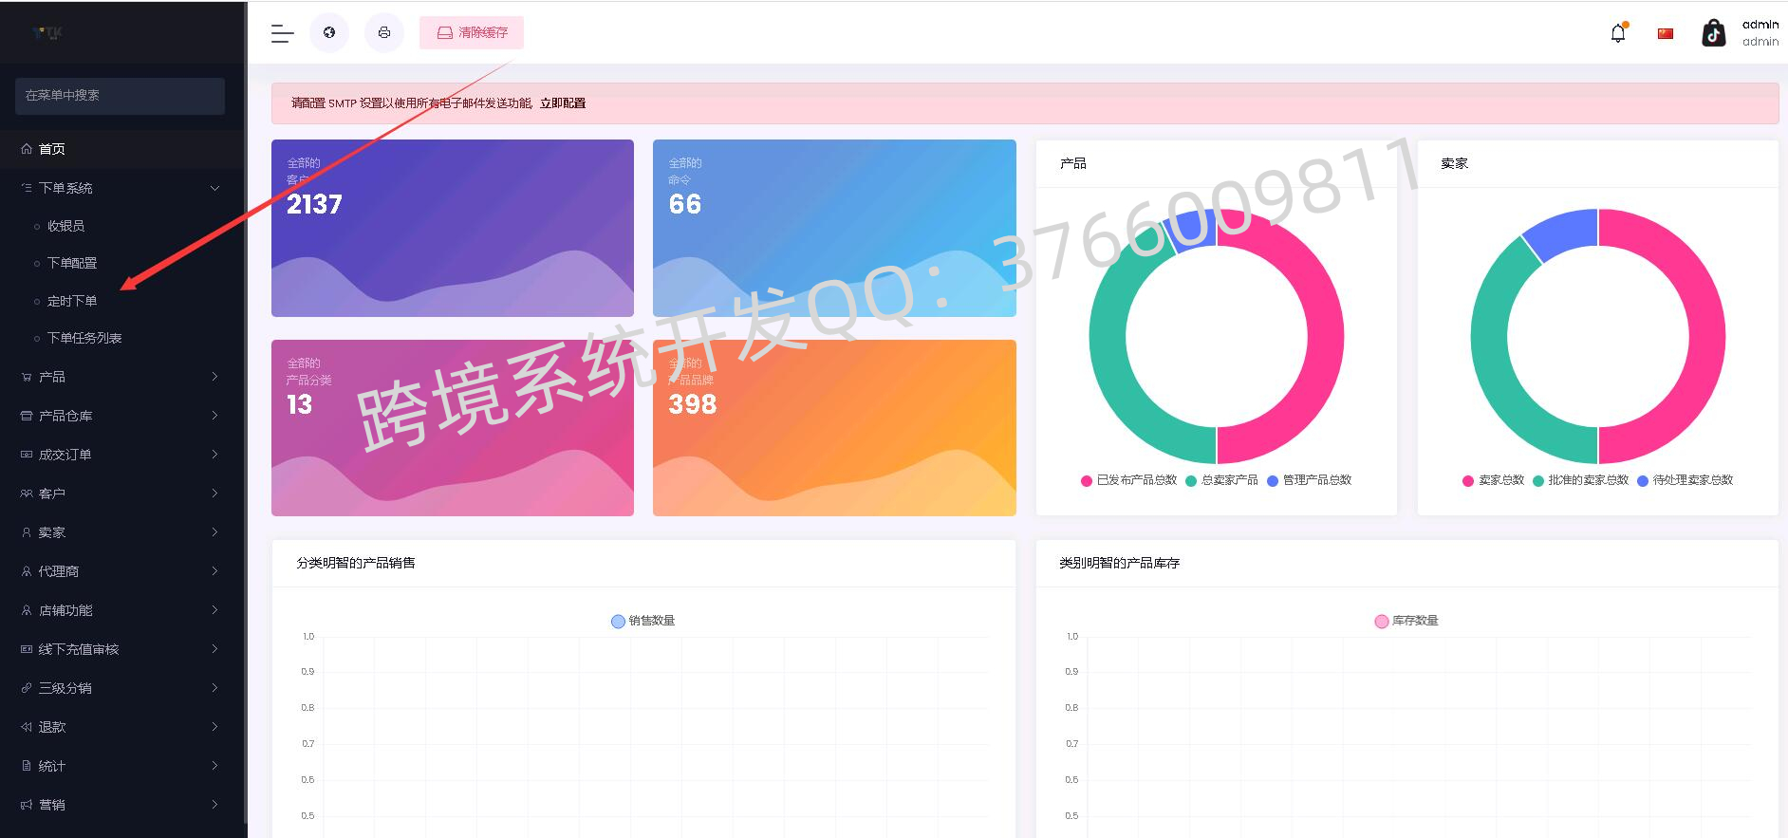Toggle 销售数量 legend in sales chart
The height and width of the screenshot is (838, 1788).
(x=643, y=621)
